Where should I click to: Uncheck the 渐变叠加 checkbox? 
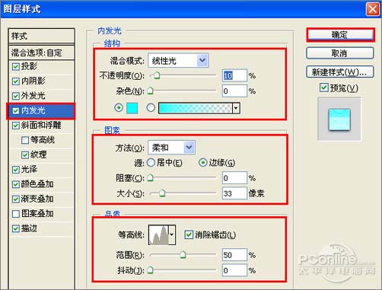tap(16, 199)
